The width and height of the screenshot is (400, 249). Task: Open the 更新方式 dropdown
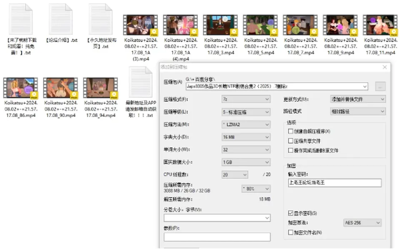pos(358,99)
